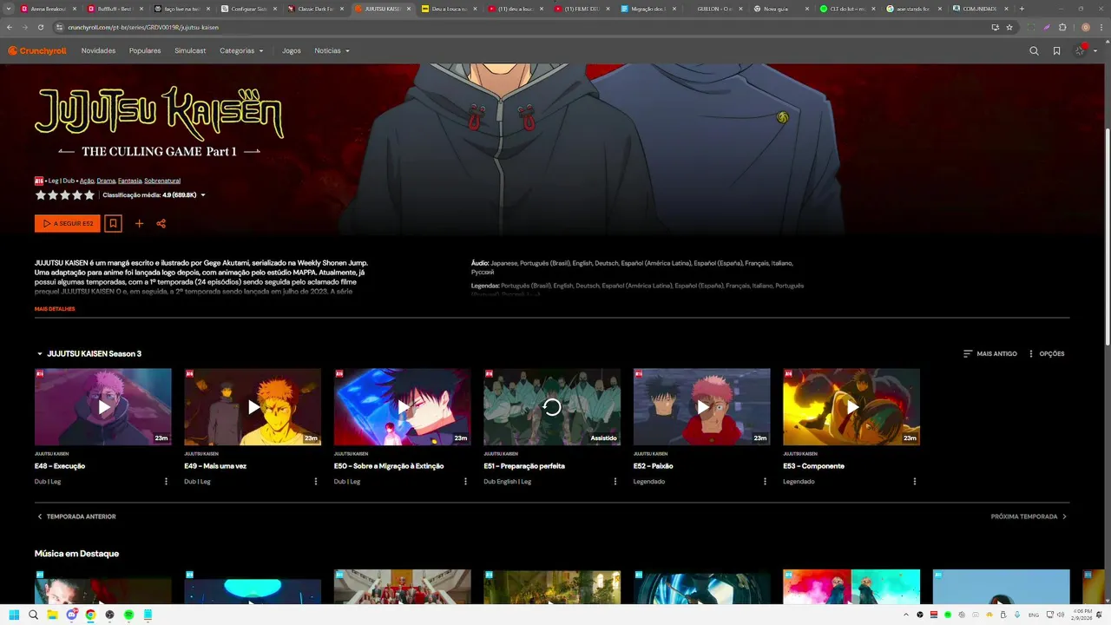
Task: Open the Fantasia genre link
Action: coord(129,181)
